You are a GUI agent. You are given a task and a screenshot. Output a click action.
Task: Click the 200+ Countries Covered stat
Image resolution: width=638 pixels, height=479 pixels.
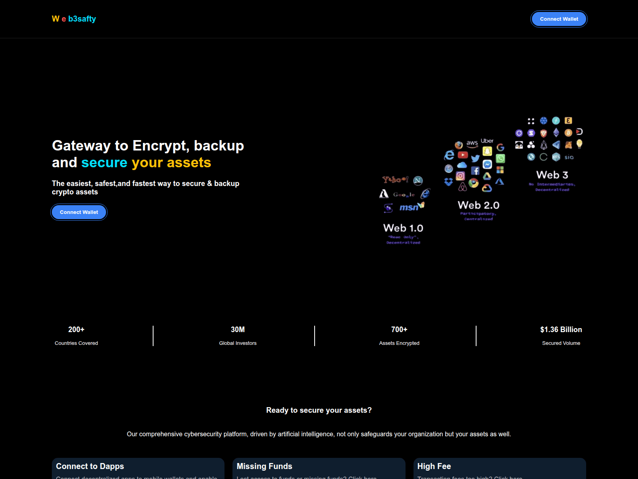coord(76,336)
